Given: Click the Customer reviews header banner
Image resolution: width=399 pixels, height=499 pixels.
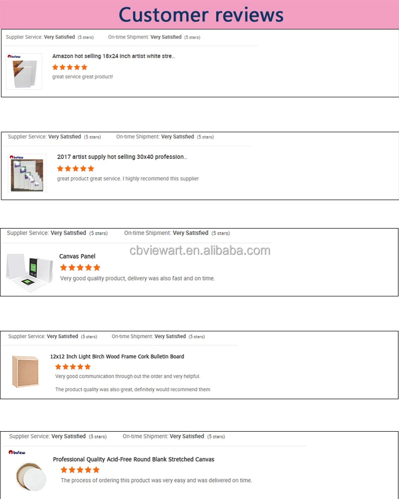Looking at the screenshot, I should (x=199, y=14).
